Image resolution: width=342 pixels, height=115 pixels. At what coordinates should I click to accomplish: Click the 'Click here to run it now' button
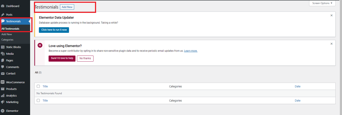coord(54,30)
